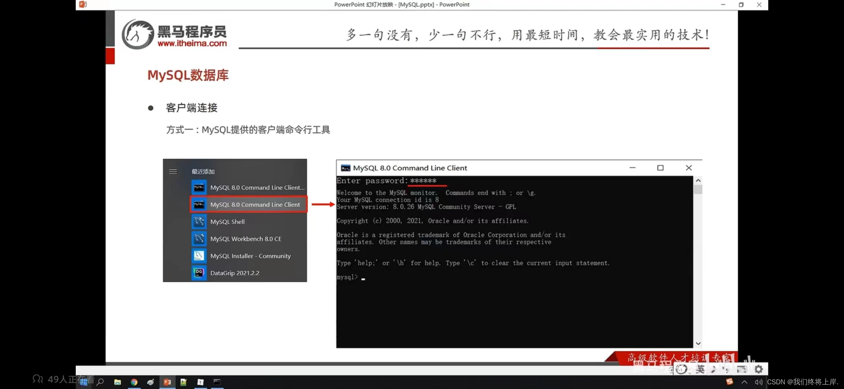Screen dimensions: 844x389
Task: Open the Typora T icon in taskbar
Action: click(201, 382)
